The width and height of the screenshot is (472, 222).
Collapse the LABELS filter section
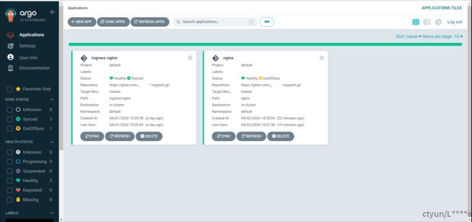tap(52, 213)
